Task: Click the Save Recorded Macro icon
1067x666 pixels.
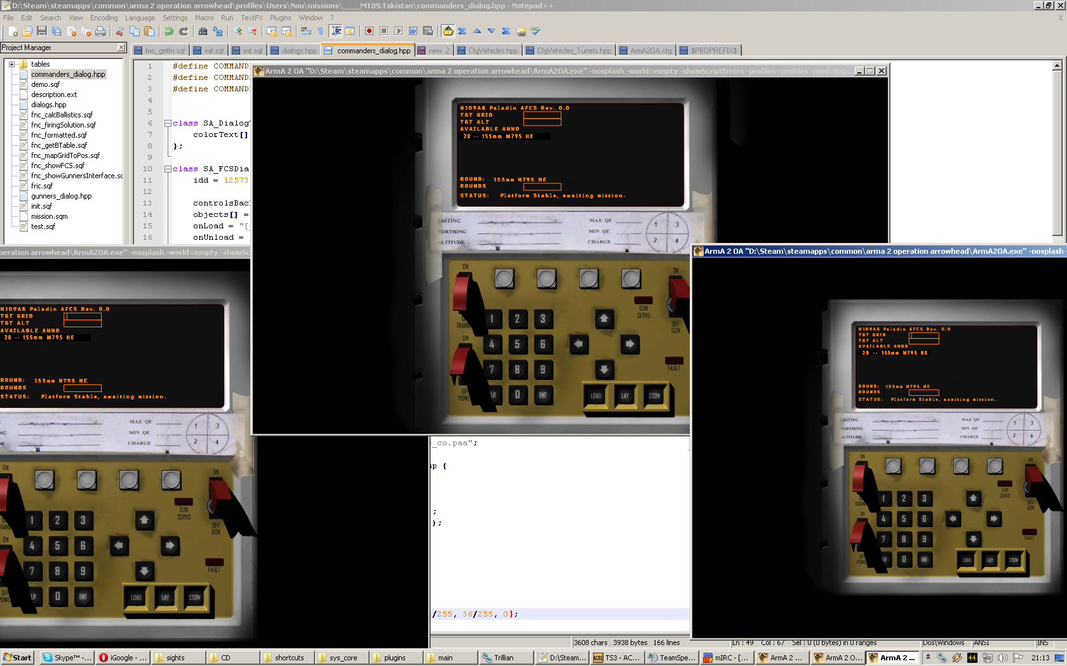Action: (427, 31)
